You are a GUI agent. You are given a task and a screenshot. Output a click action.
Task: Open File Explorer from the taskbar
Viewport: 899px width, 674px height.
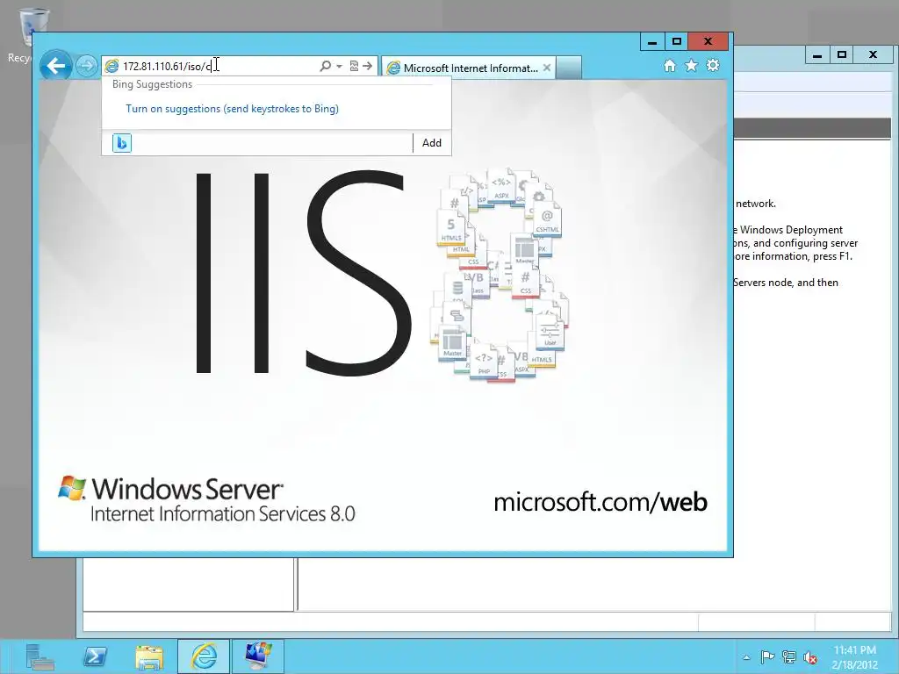tap(149, 656)
